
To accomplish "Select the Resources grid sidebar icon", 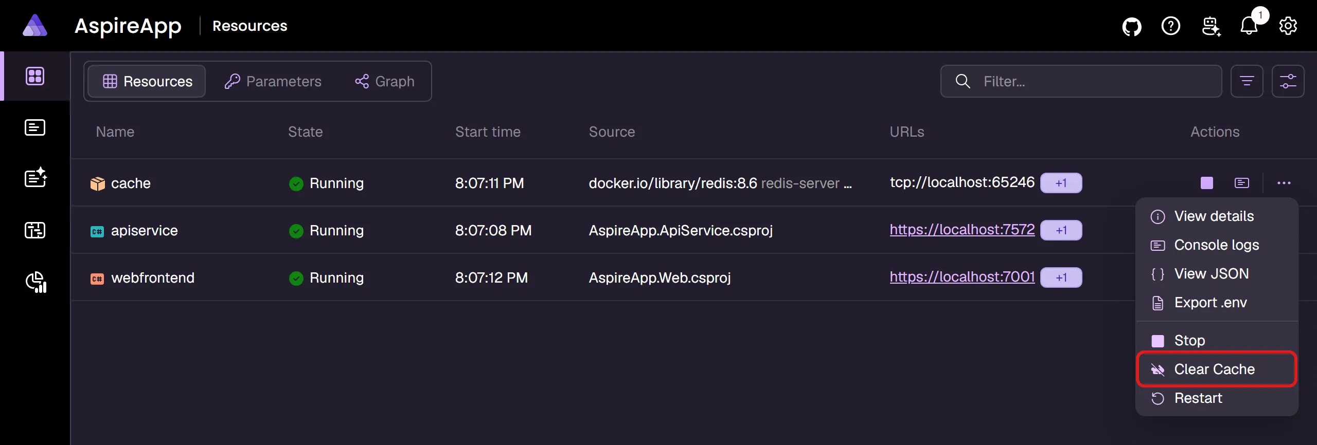I will click(x=35, y=76).
